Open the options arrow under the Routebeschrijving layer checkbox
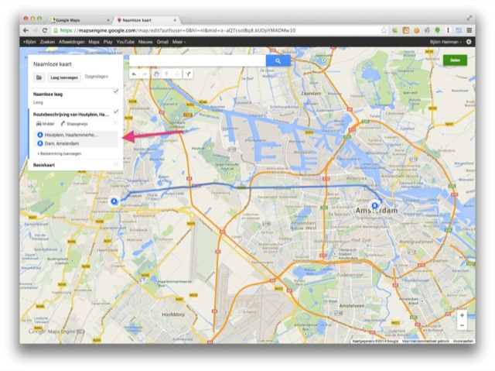The image size is (495, 371). (115, 122)
